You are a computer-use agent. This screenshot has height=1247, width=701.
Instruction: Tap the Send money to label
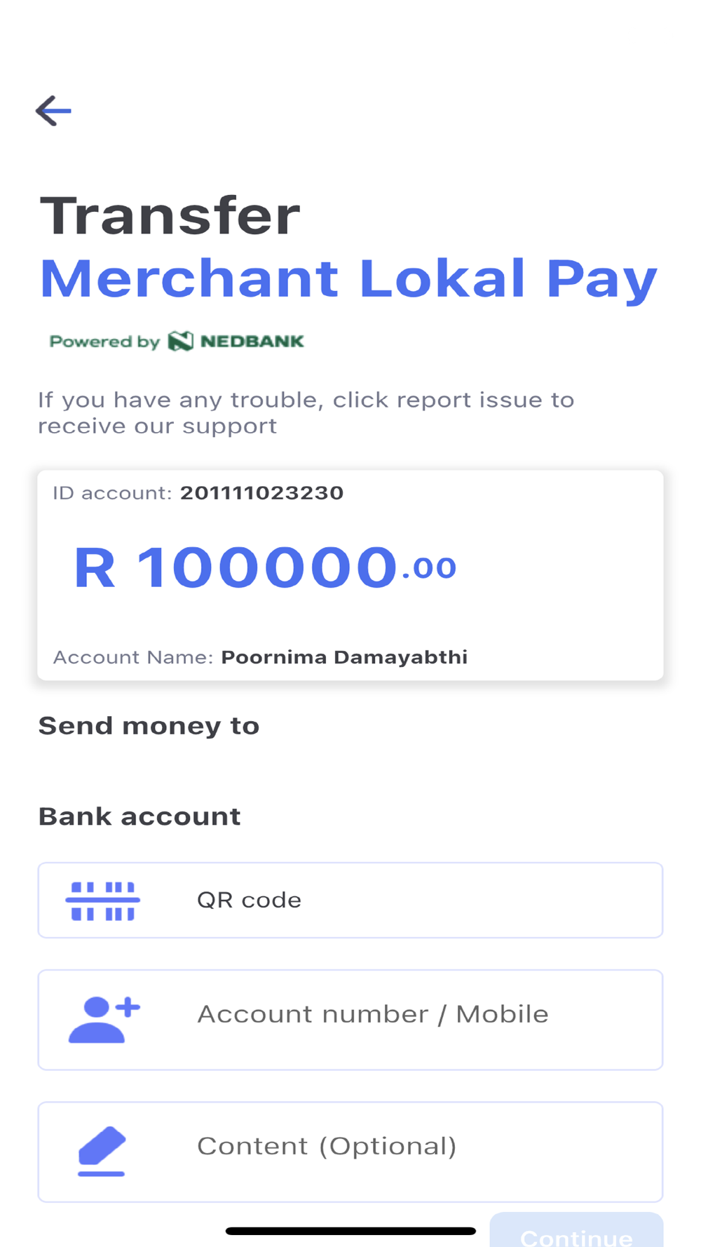point(149,726)
